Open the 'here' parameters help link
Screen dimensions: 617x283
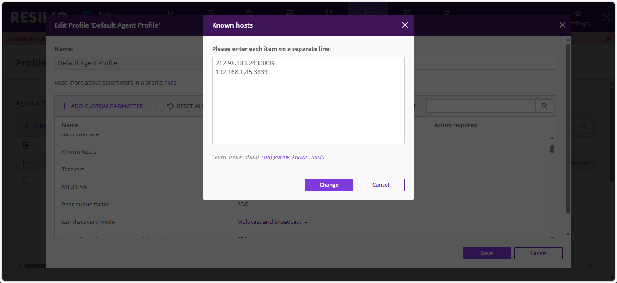pyautogui.click(x=170, y=82)
